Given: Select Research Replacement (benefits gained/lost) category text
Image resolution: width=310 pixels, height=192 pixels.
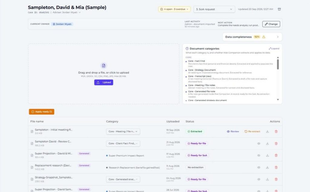Looking at the screenshot, I should (x=134, y=168).
